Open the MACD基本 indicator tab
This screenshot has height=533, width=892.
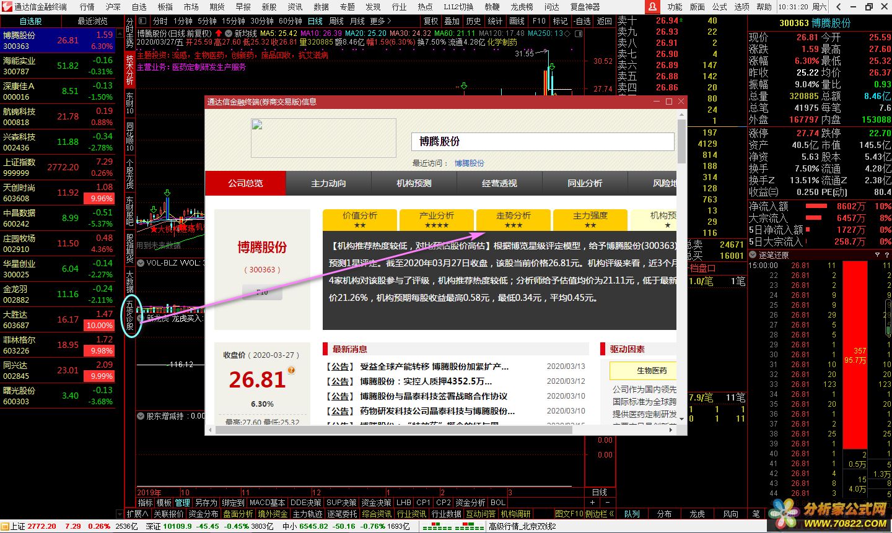267,503
